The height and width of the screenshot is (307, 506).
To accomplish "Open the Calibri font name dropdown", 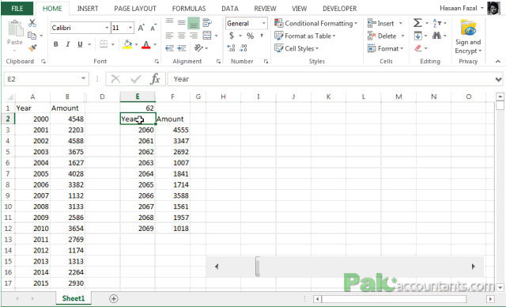I will (x=107, y=28).
